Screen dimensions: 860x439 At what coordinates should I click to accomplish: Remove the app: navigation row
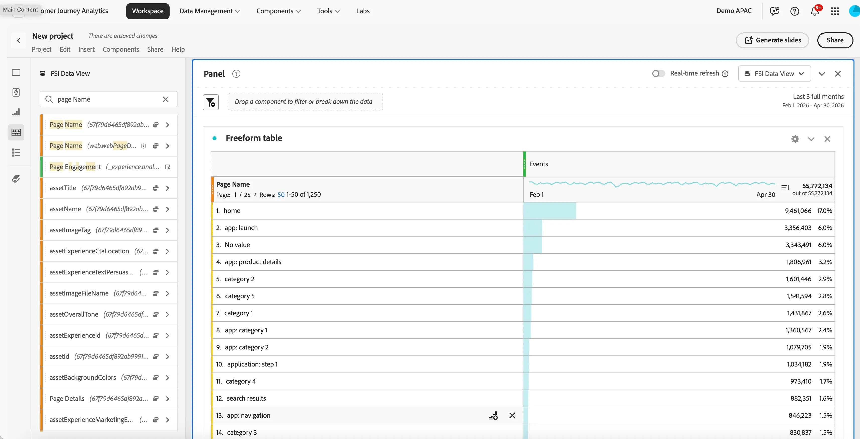(x=512, y=416)
